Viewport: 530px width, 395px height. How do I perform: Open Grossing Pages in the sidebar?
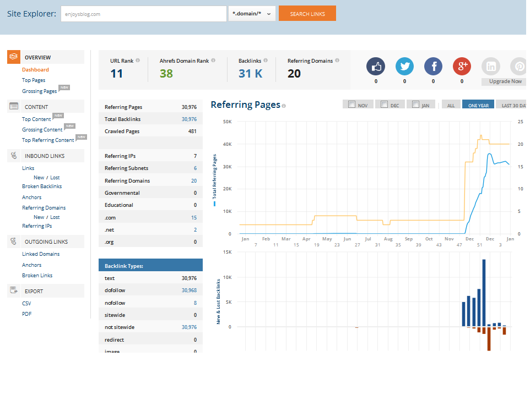click(39, 91)
